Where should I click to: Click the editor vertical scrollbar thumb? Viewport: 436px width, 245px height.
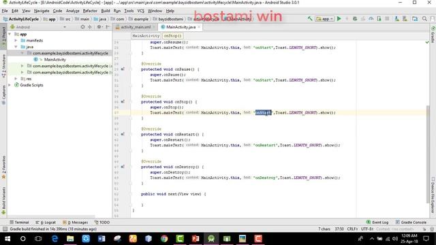pos(428,154)
